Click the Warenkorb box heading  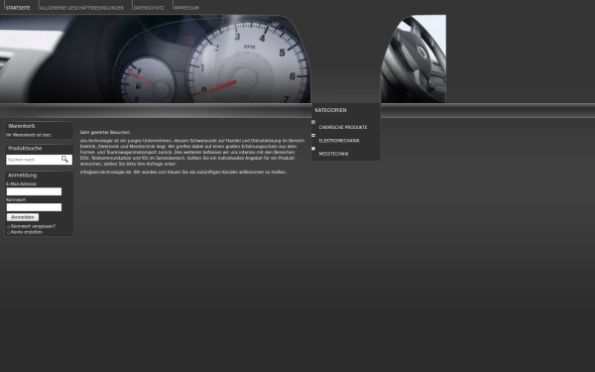[21, 126]
